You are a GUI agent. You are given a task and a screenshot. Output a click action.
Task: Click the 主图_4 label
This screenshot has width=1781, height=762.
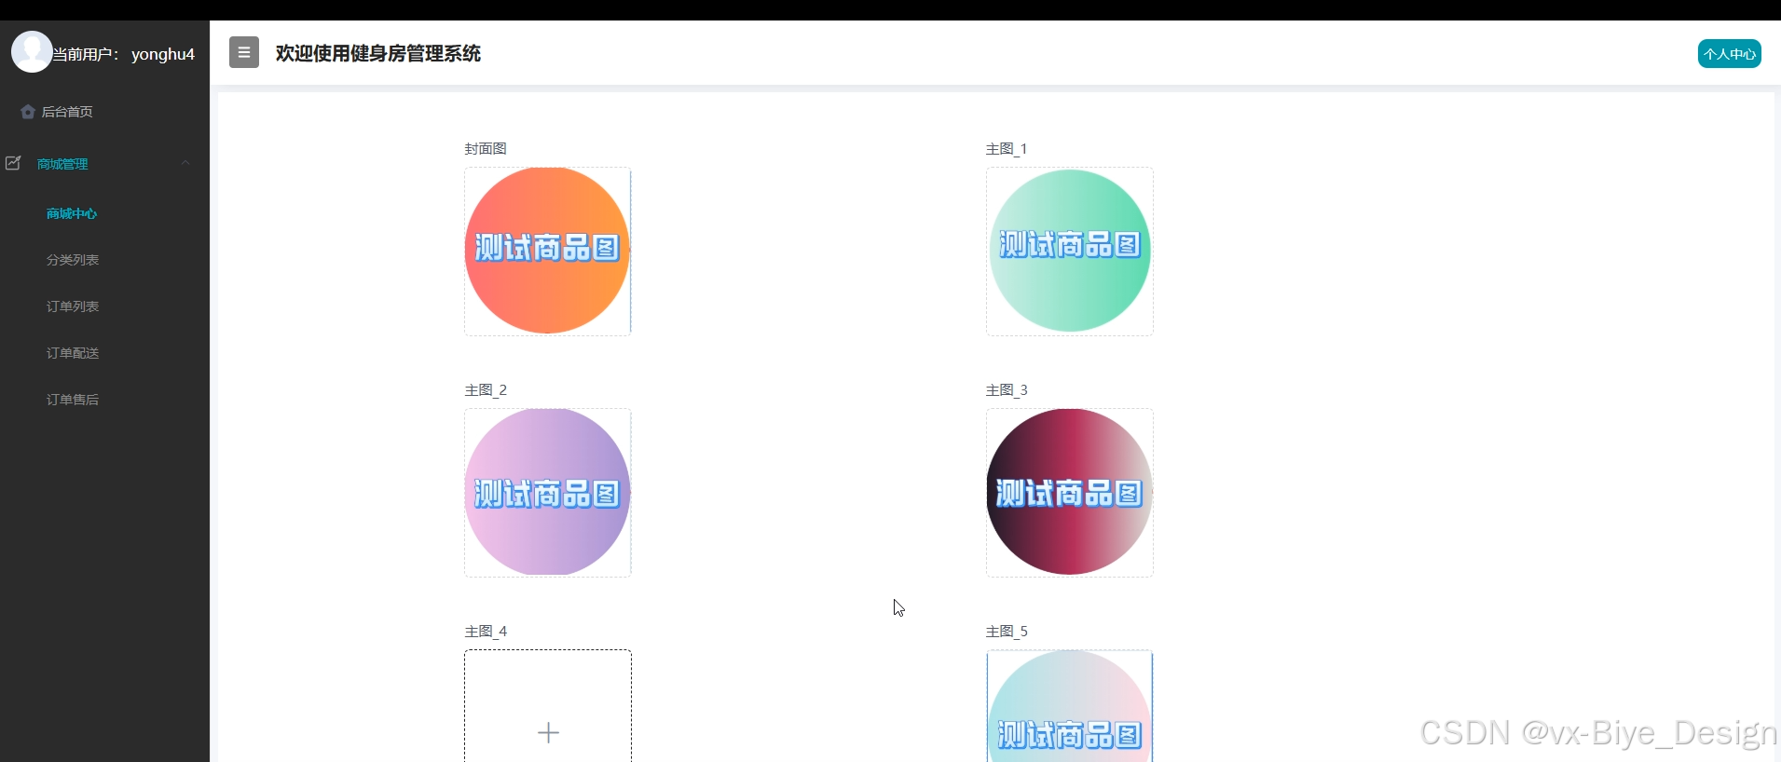(486, 632)
